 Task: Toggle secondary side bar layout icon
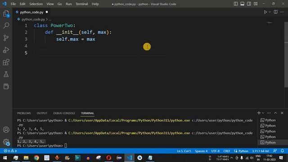pos(249,4)
